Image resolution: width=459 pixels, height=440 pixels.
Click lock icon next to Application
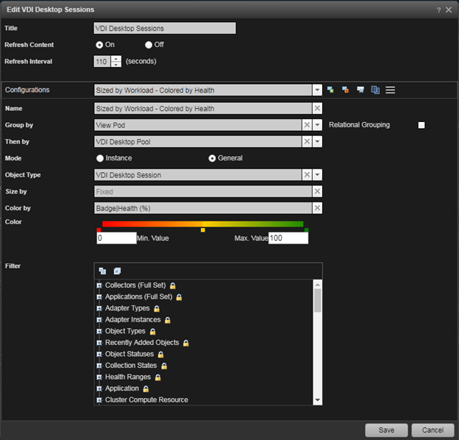pos(146,388)
